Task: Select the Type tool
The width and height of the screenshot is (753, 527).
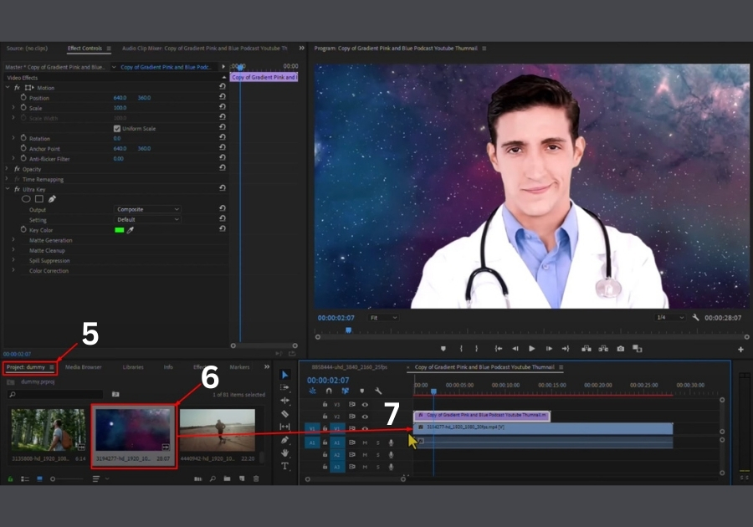Action: pos(284,466)
